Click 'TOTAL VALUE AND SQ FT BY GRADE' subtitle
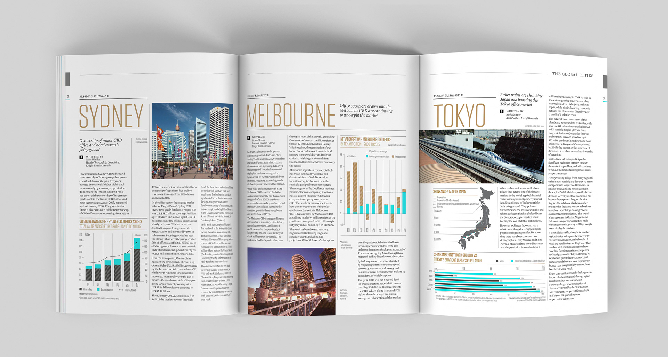 pos(110,227)
